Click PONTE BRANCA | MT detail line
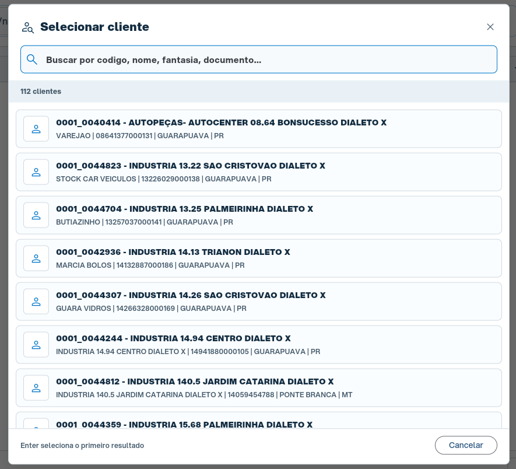Image resolution: width=516 pixels, height=469 pixels. (204, 394)
